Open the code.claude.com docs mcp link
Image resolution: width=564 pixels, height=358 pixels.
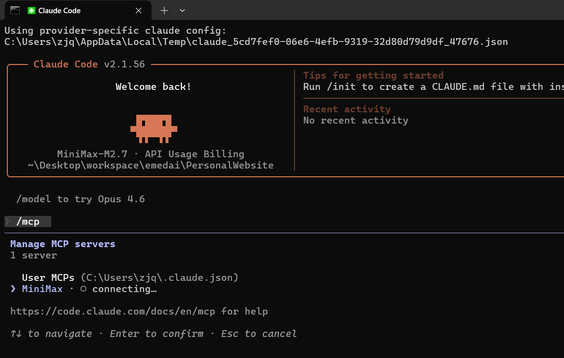tap(113, 311)
